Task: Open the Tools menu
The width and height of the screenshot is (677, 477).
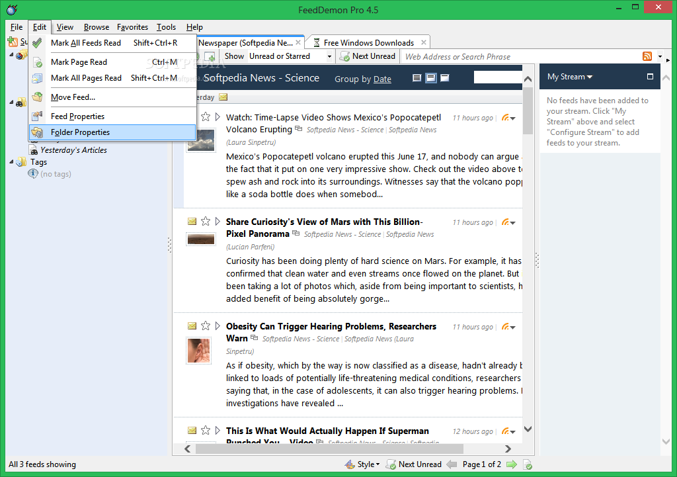Action: click(x=166, y=26)
